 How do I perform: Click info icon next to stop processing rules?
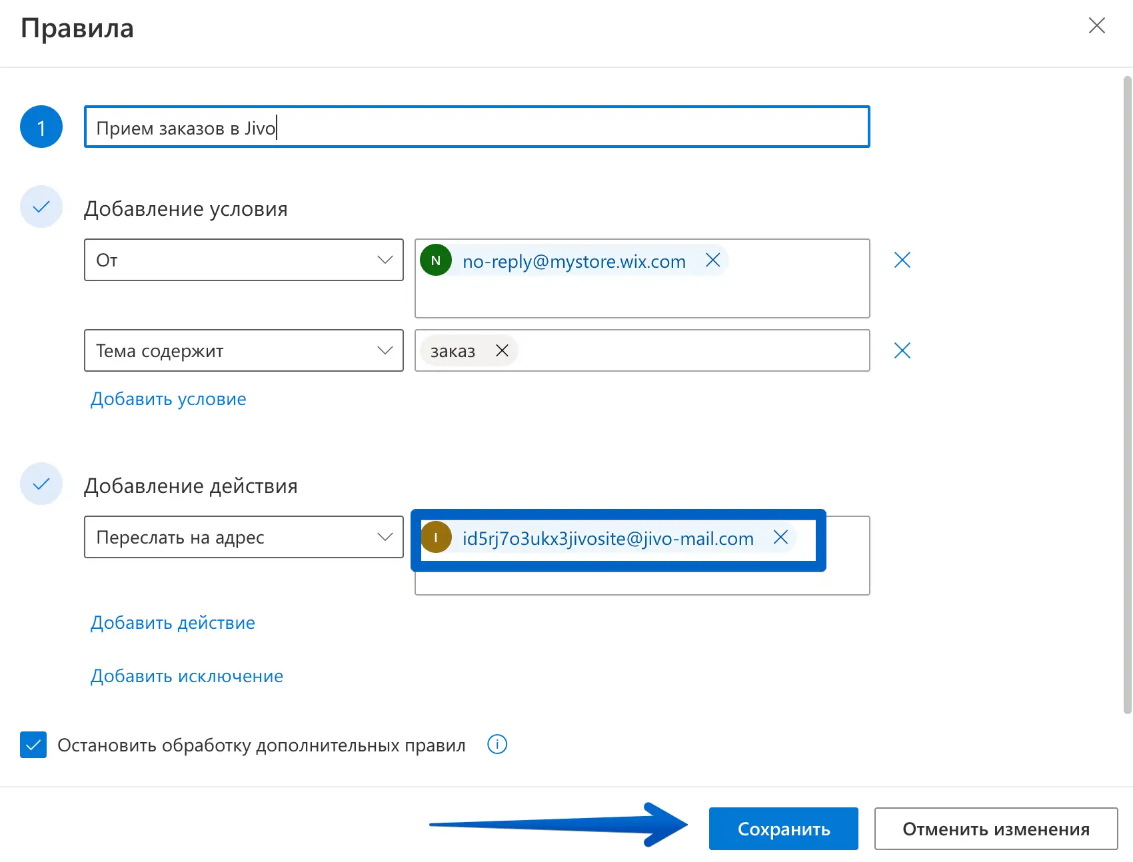pos(497,744)
